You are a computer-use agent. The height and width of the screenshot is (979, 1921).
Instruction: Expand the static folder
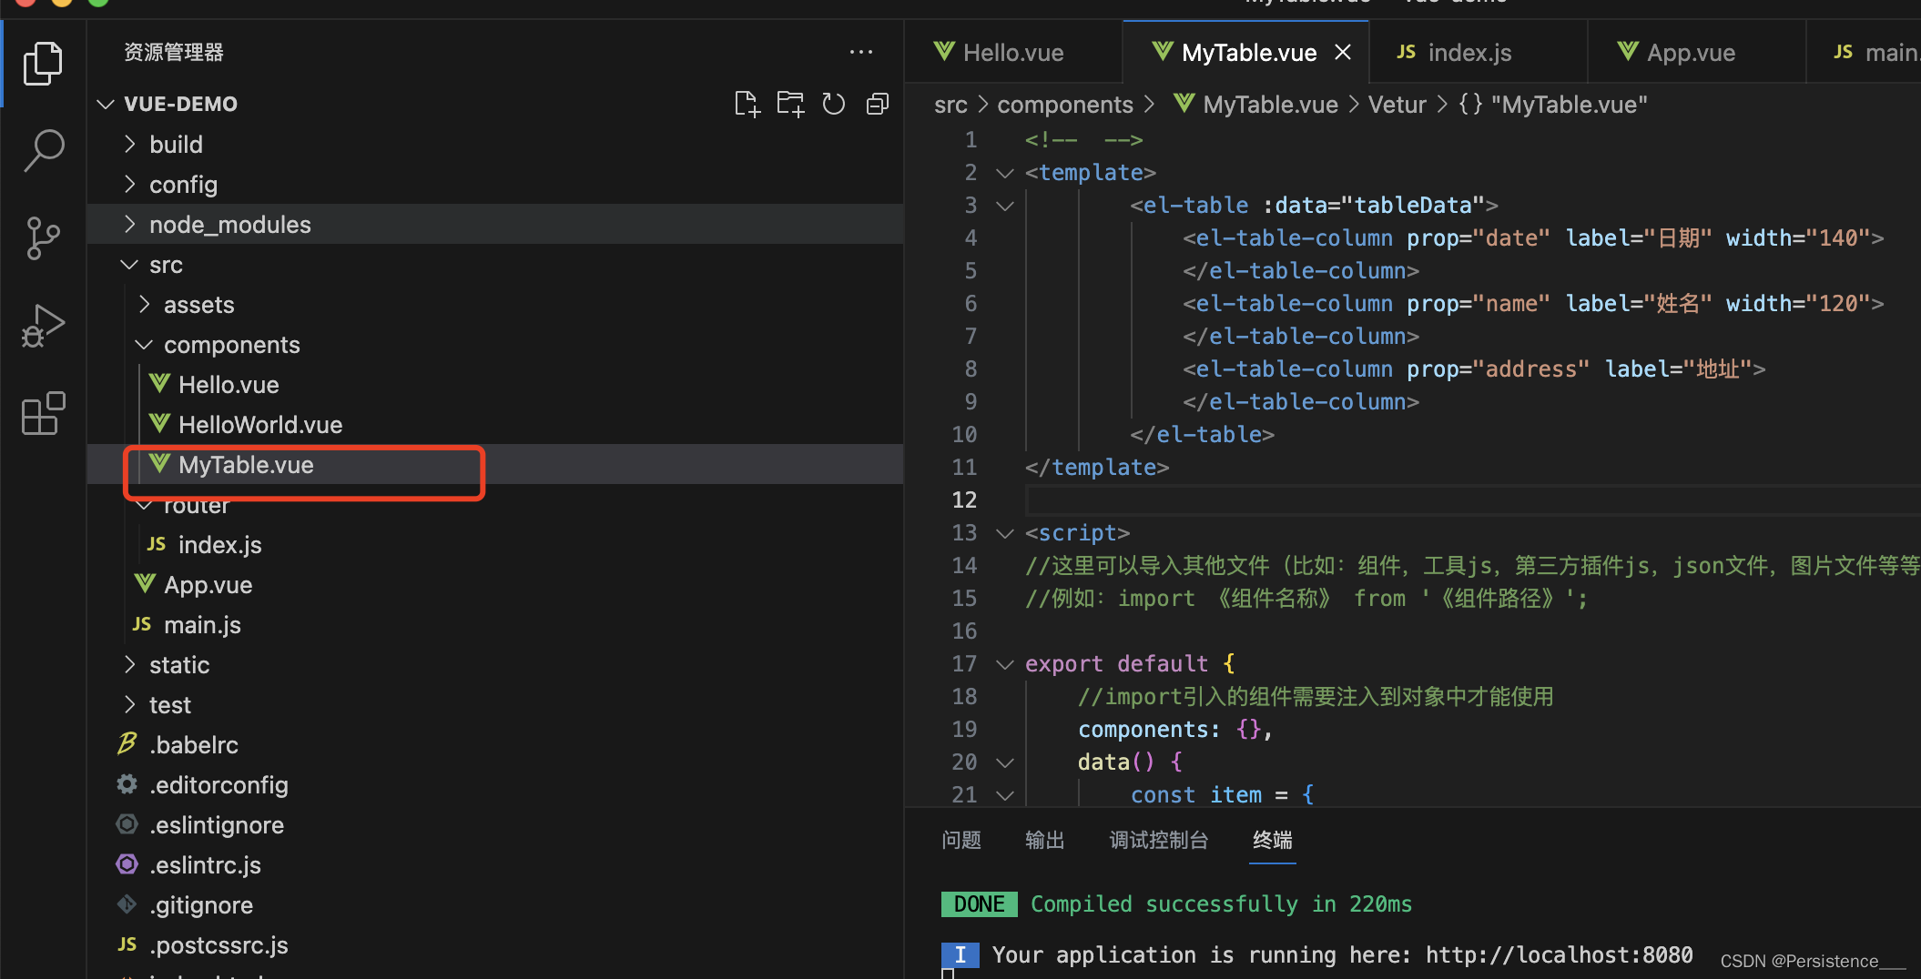coord(130,664)
